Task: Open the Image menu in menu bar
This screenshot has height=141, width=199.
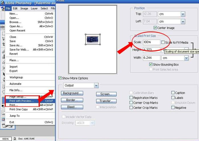Action: (x=24, y=8)
